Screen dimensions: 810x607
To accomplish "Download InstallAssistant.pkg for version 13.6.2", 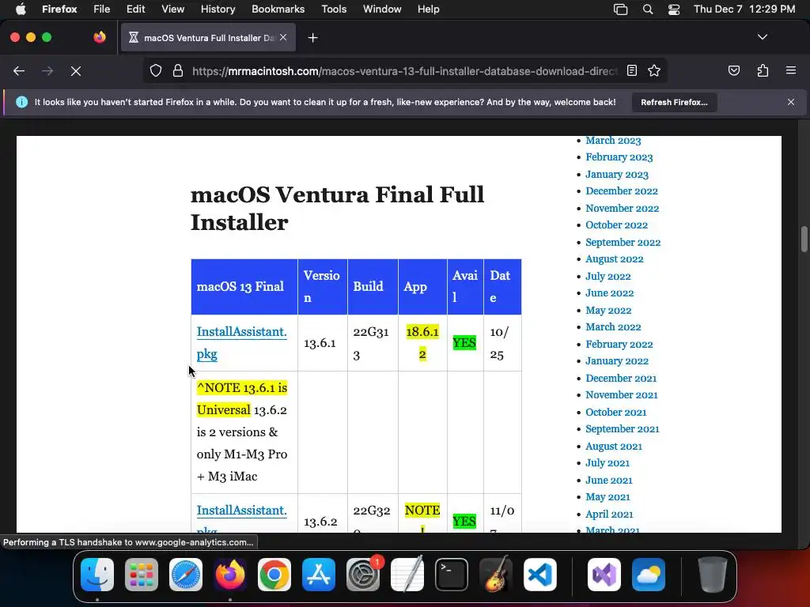I will click(x=241, y=518).
